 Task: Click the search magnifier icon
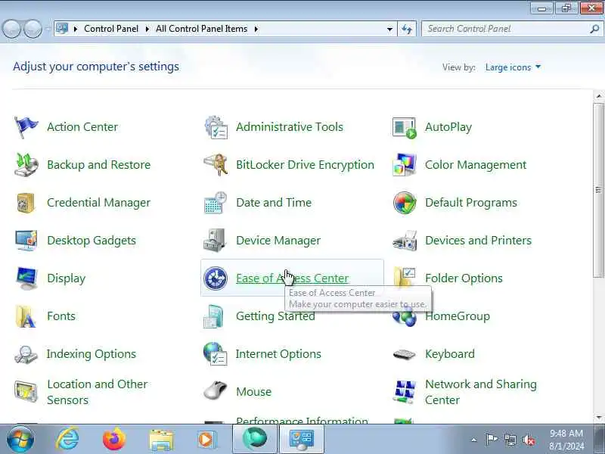tap(594, 29)
